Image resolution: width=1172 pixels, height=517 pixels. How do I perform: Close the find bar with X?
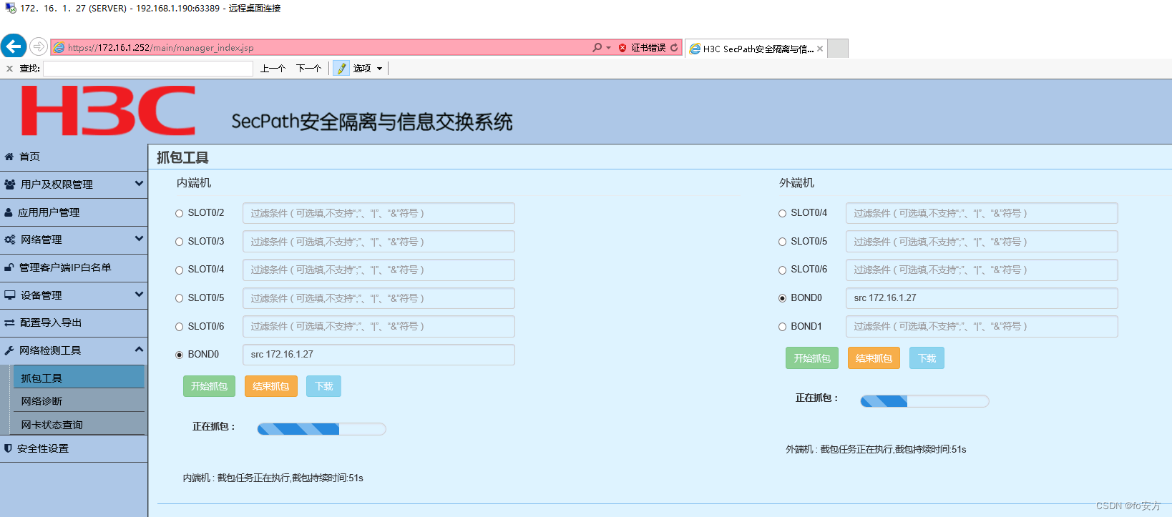(9, 69)
